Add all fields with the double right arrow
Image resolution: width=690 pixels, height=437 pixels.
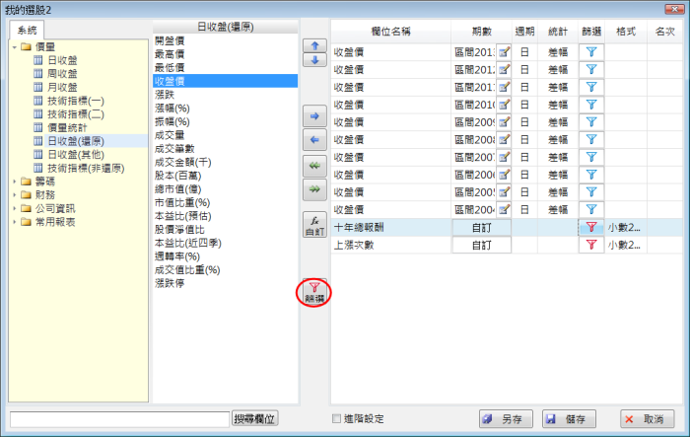[x=314, y=189]
